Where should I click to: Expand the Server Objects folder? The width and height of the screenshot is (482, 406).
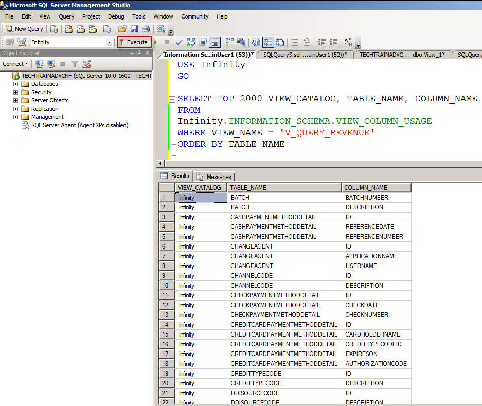15,100
